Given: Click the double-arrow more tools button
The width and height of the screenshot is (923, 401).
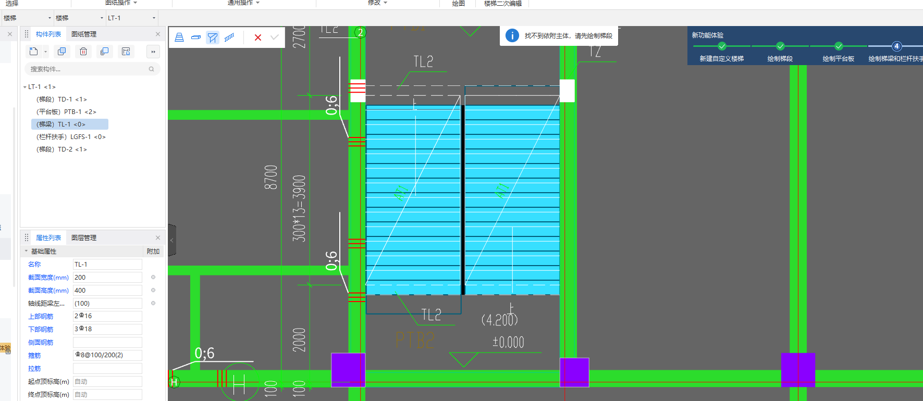Looking at the screenshot, I should [153, 52].
